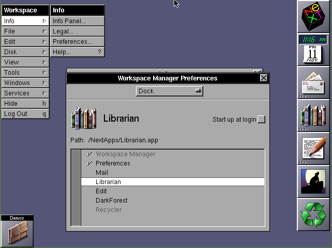The height and width of the screenshot is (248, 332).
Task: Toggle checkmark beside Workspace Manager
Action: (89, 154)
